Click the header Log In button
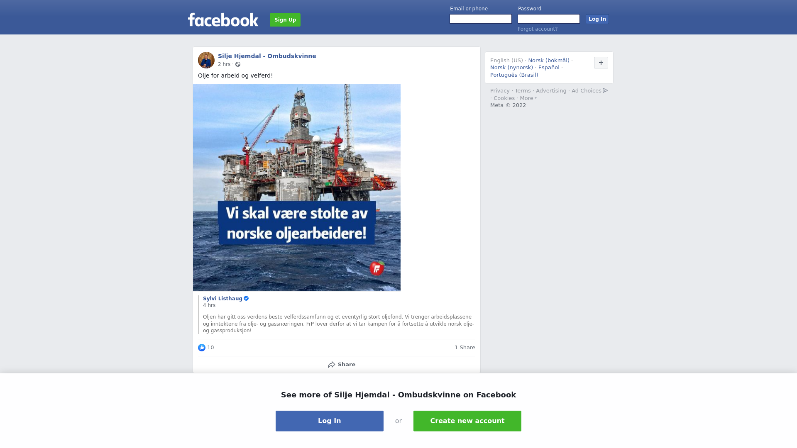This screenshot has width=797, height=448. [x=597, y=19]
